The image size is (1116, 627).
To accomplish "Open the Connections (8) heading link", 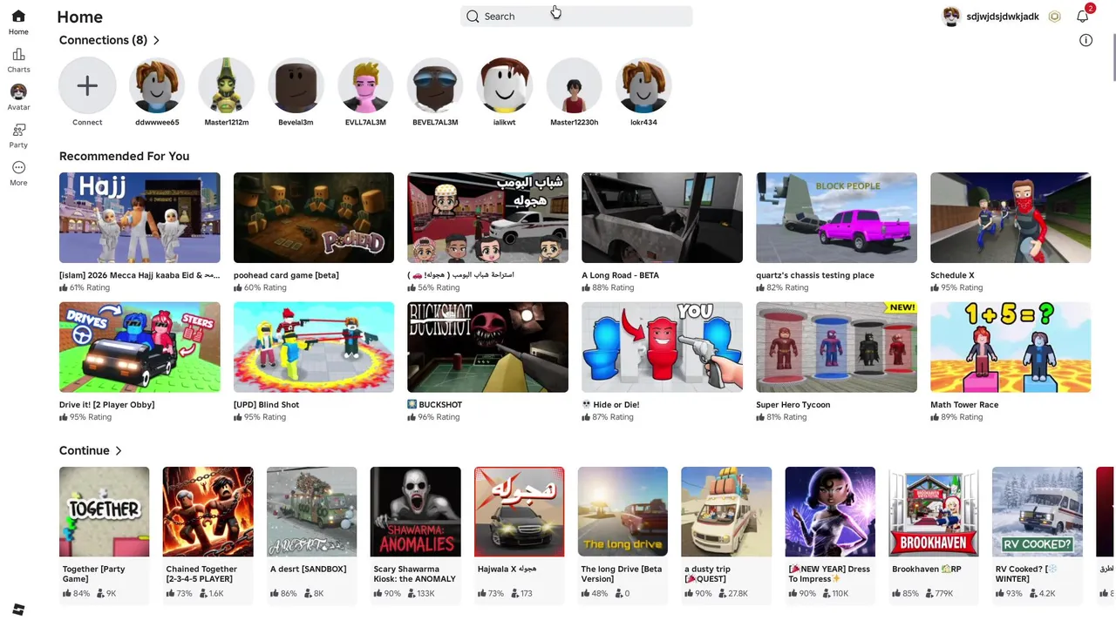I will pyautogui.click(x=103, y=40).
